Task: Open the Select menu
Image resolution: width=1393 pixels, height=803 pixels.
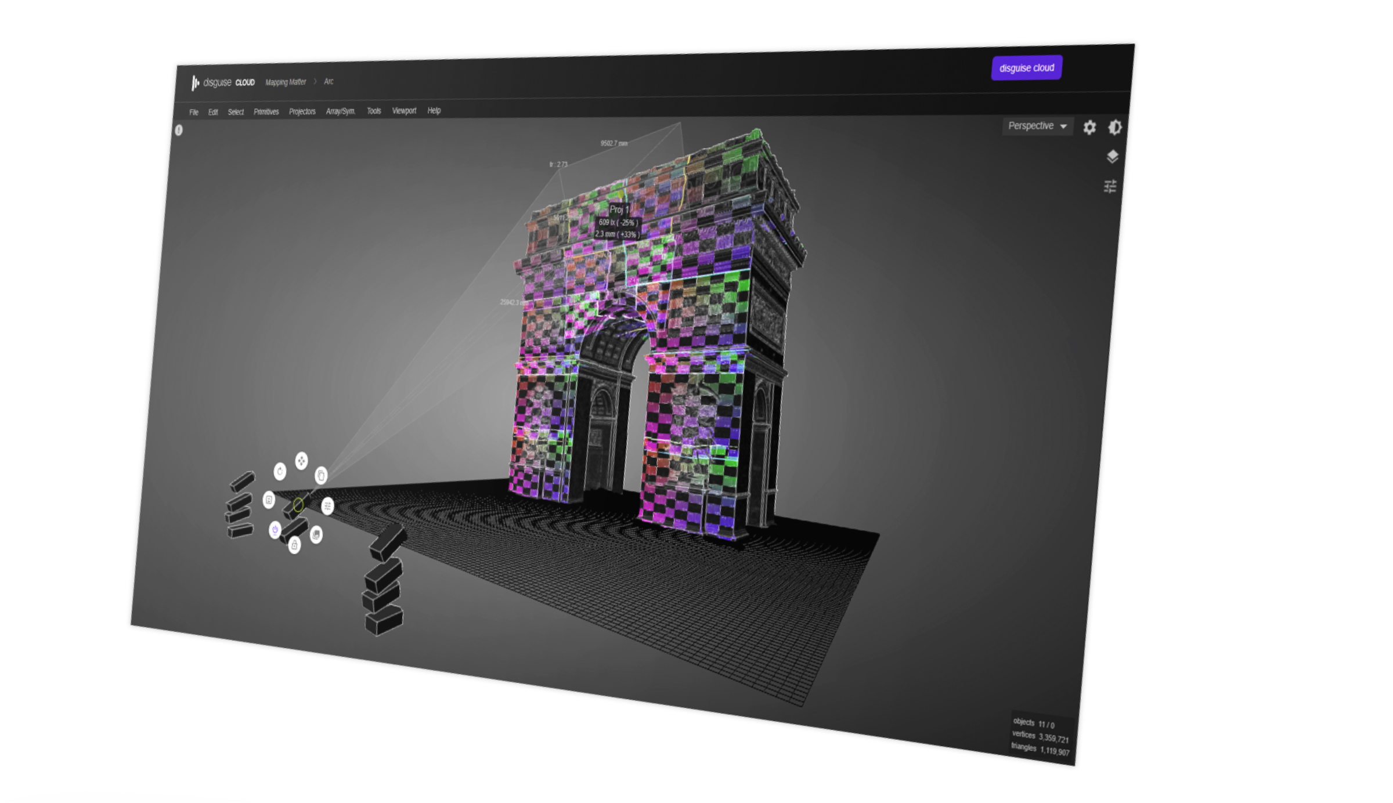Action: pos(236,111)
